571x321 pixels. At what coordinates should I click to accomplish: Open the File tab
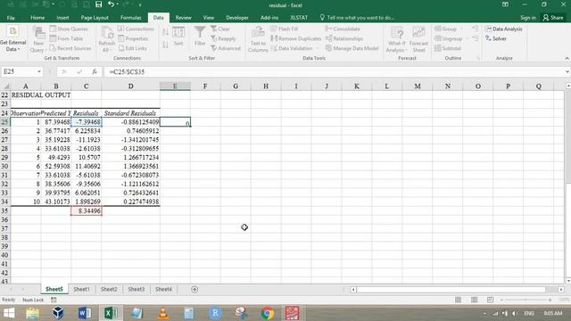click(x=11, y=18)
